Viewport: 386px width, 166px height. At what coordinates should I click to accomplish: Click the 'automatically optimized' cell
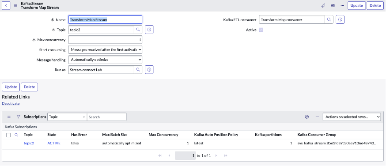(121, 143)
